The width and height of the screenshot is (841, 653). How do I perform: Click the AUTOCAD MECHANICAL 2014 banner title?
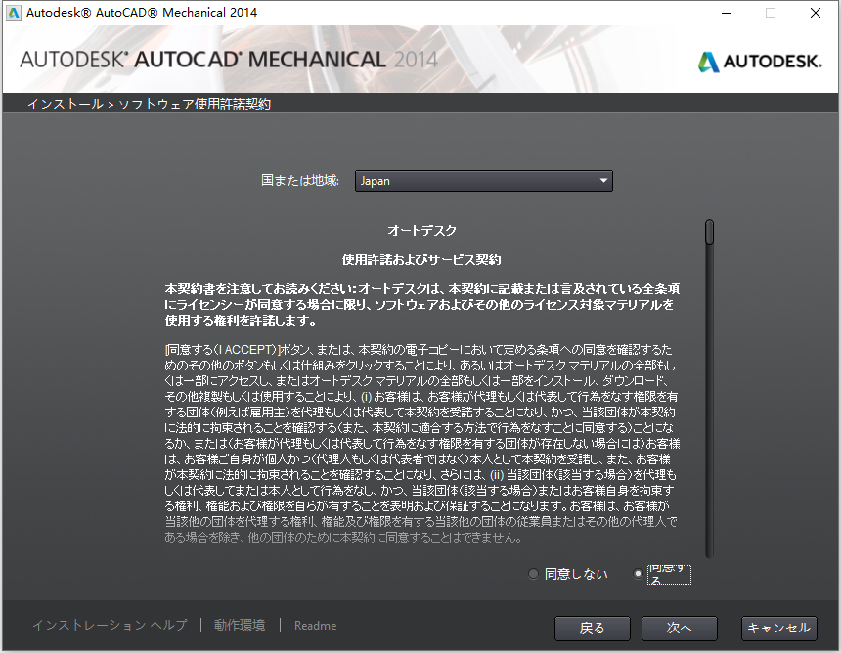pos(229,60)
